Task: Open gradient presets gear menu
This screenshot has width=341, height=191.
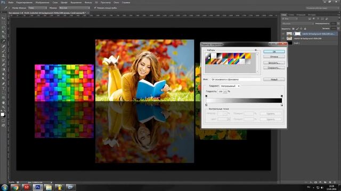Action: (256, 50)
